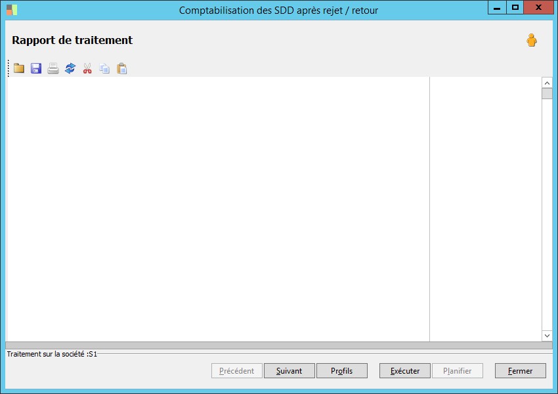
Task: Click the application icon in the title bar
Action: point(12,10)
